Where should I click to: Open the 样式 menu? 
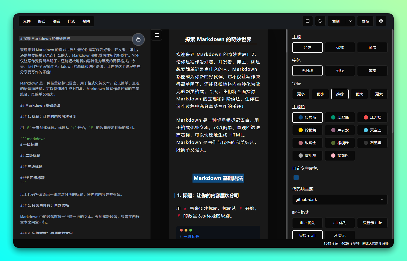pos(71,21)
